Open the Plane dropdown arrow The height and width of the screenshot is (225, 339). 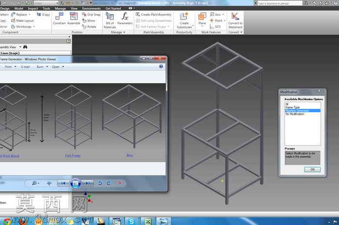coord(202,26)
